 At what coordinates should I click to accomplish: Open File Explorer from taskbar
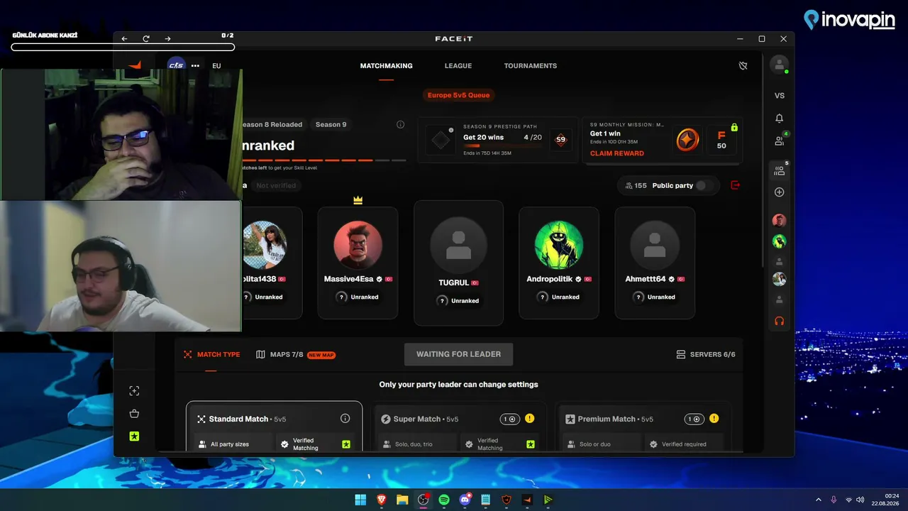(x=402, y=500)
